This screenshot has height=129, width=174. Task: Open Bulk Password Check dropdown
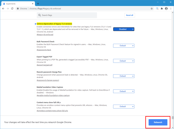[x=123, y=46]
